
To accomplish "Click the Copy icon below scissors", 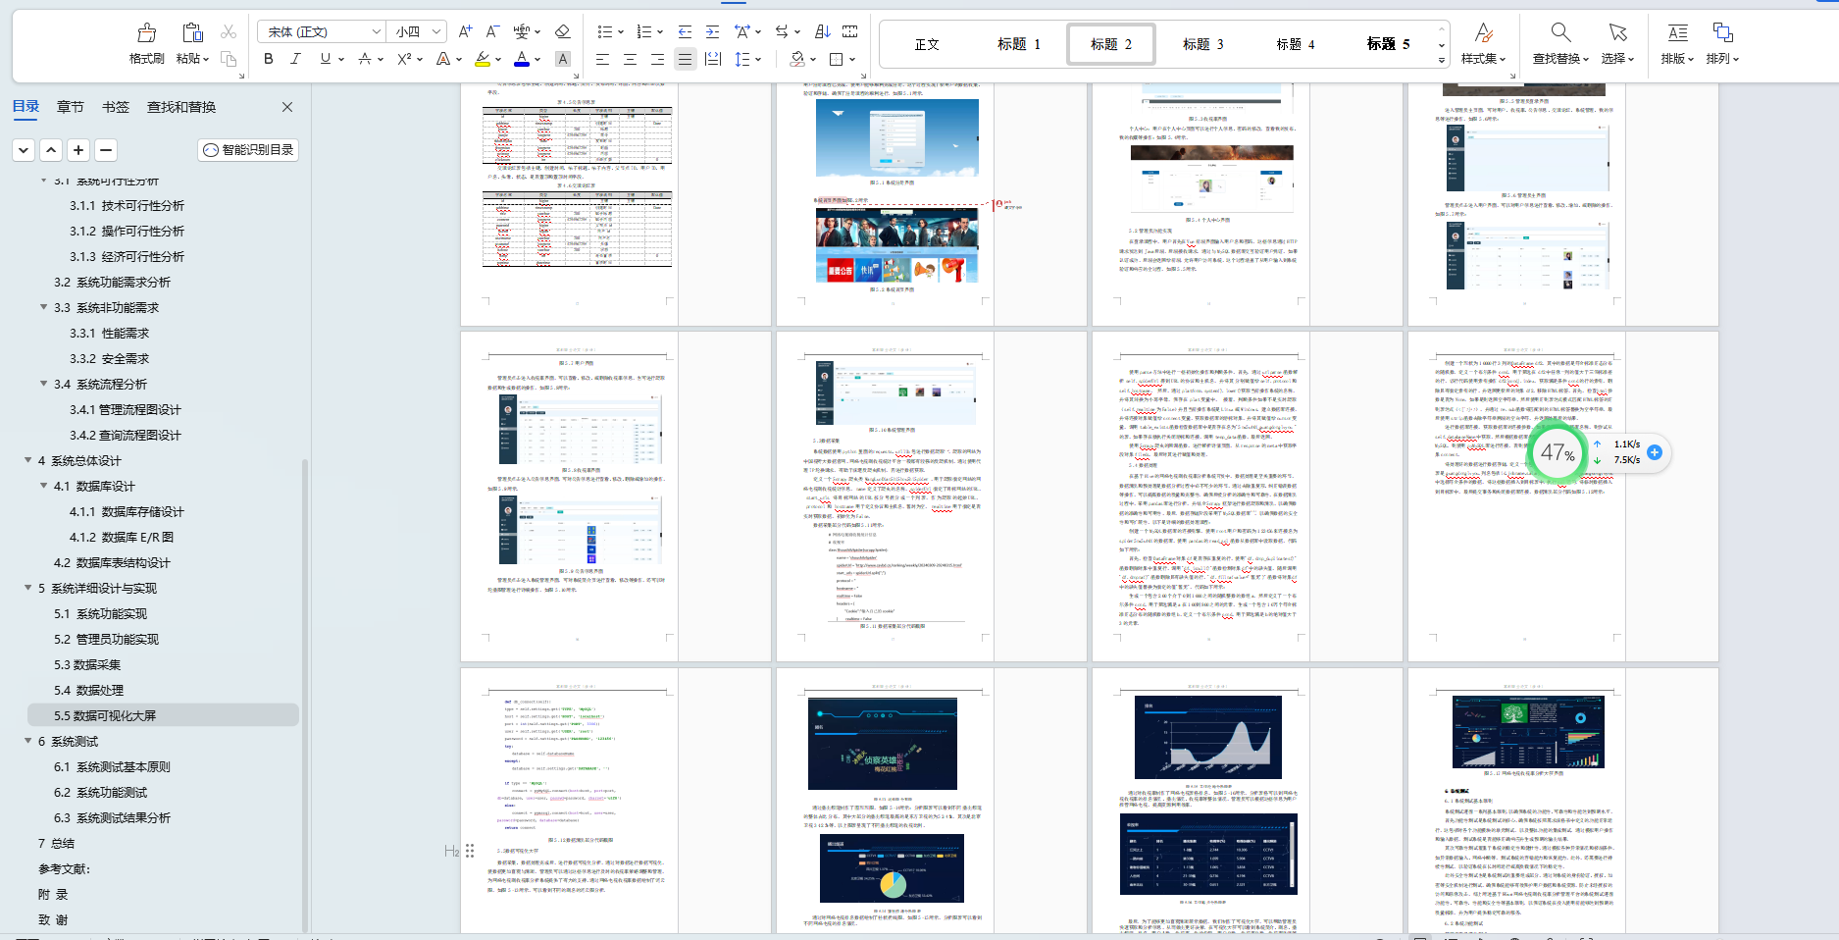I will [229, 59].
